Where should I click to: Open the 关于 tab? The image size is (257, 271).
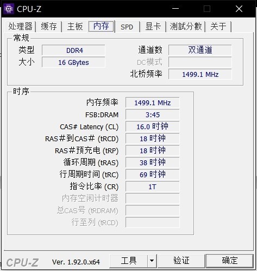coord(218,27)
